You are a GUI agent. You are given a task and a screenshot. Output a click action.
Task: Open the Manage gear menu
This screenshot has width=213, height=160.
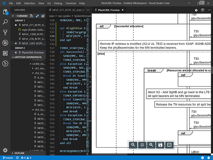tap(5, 150)
